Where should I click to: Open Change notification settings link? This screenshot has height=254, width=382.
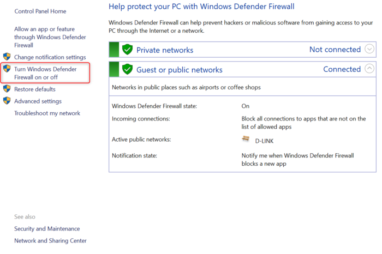coord(50,57)
